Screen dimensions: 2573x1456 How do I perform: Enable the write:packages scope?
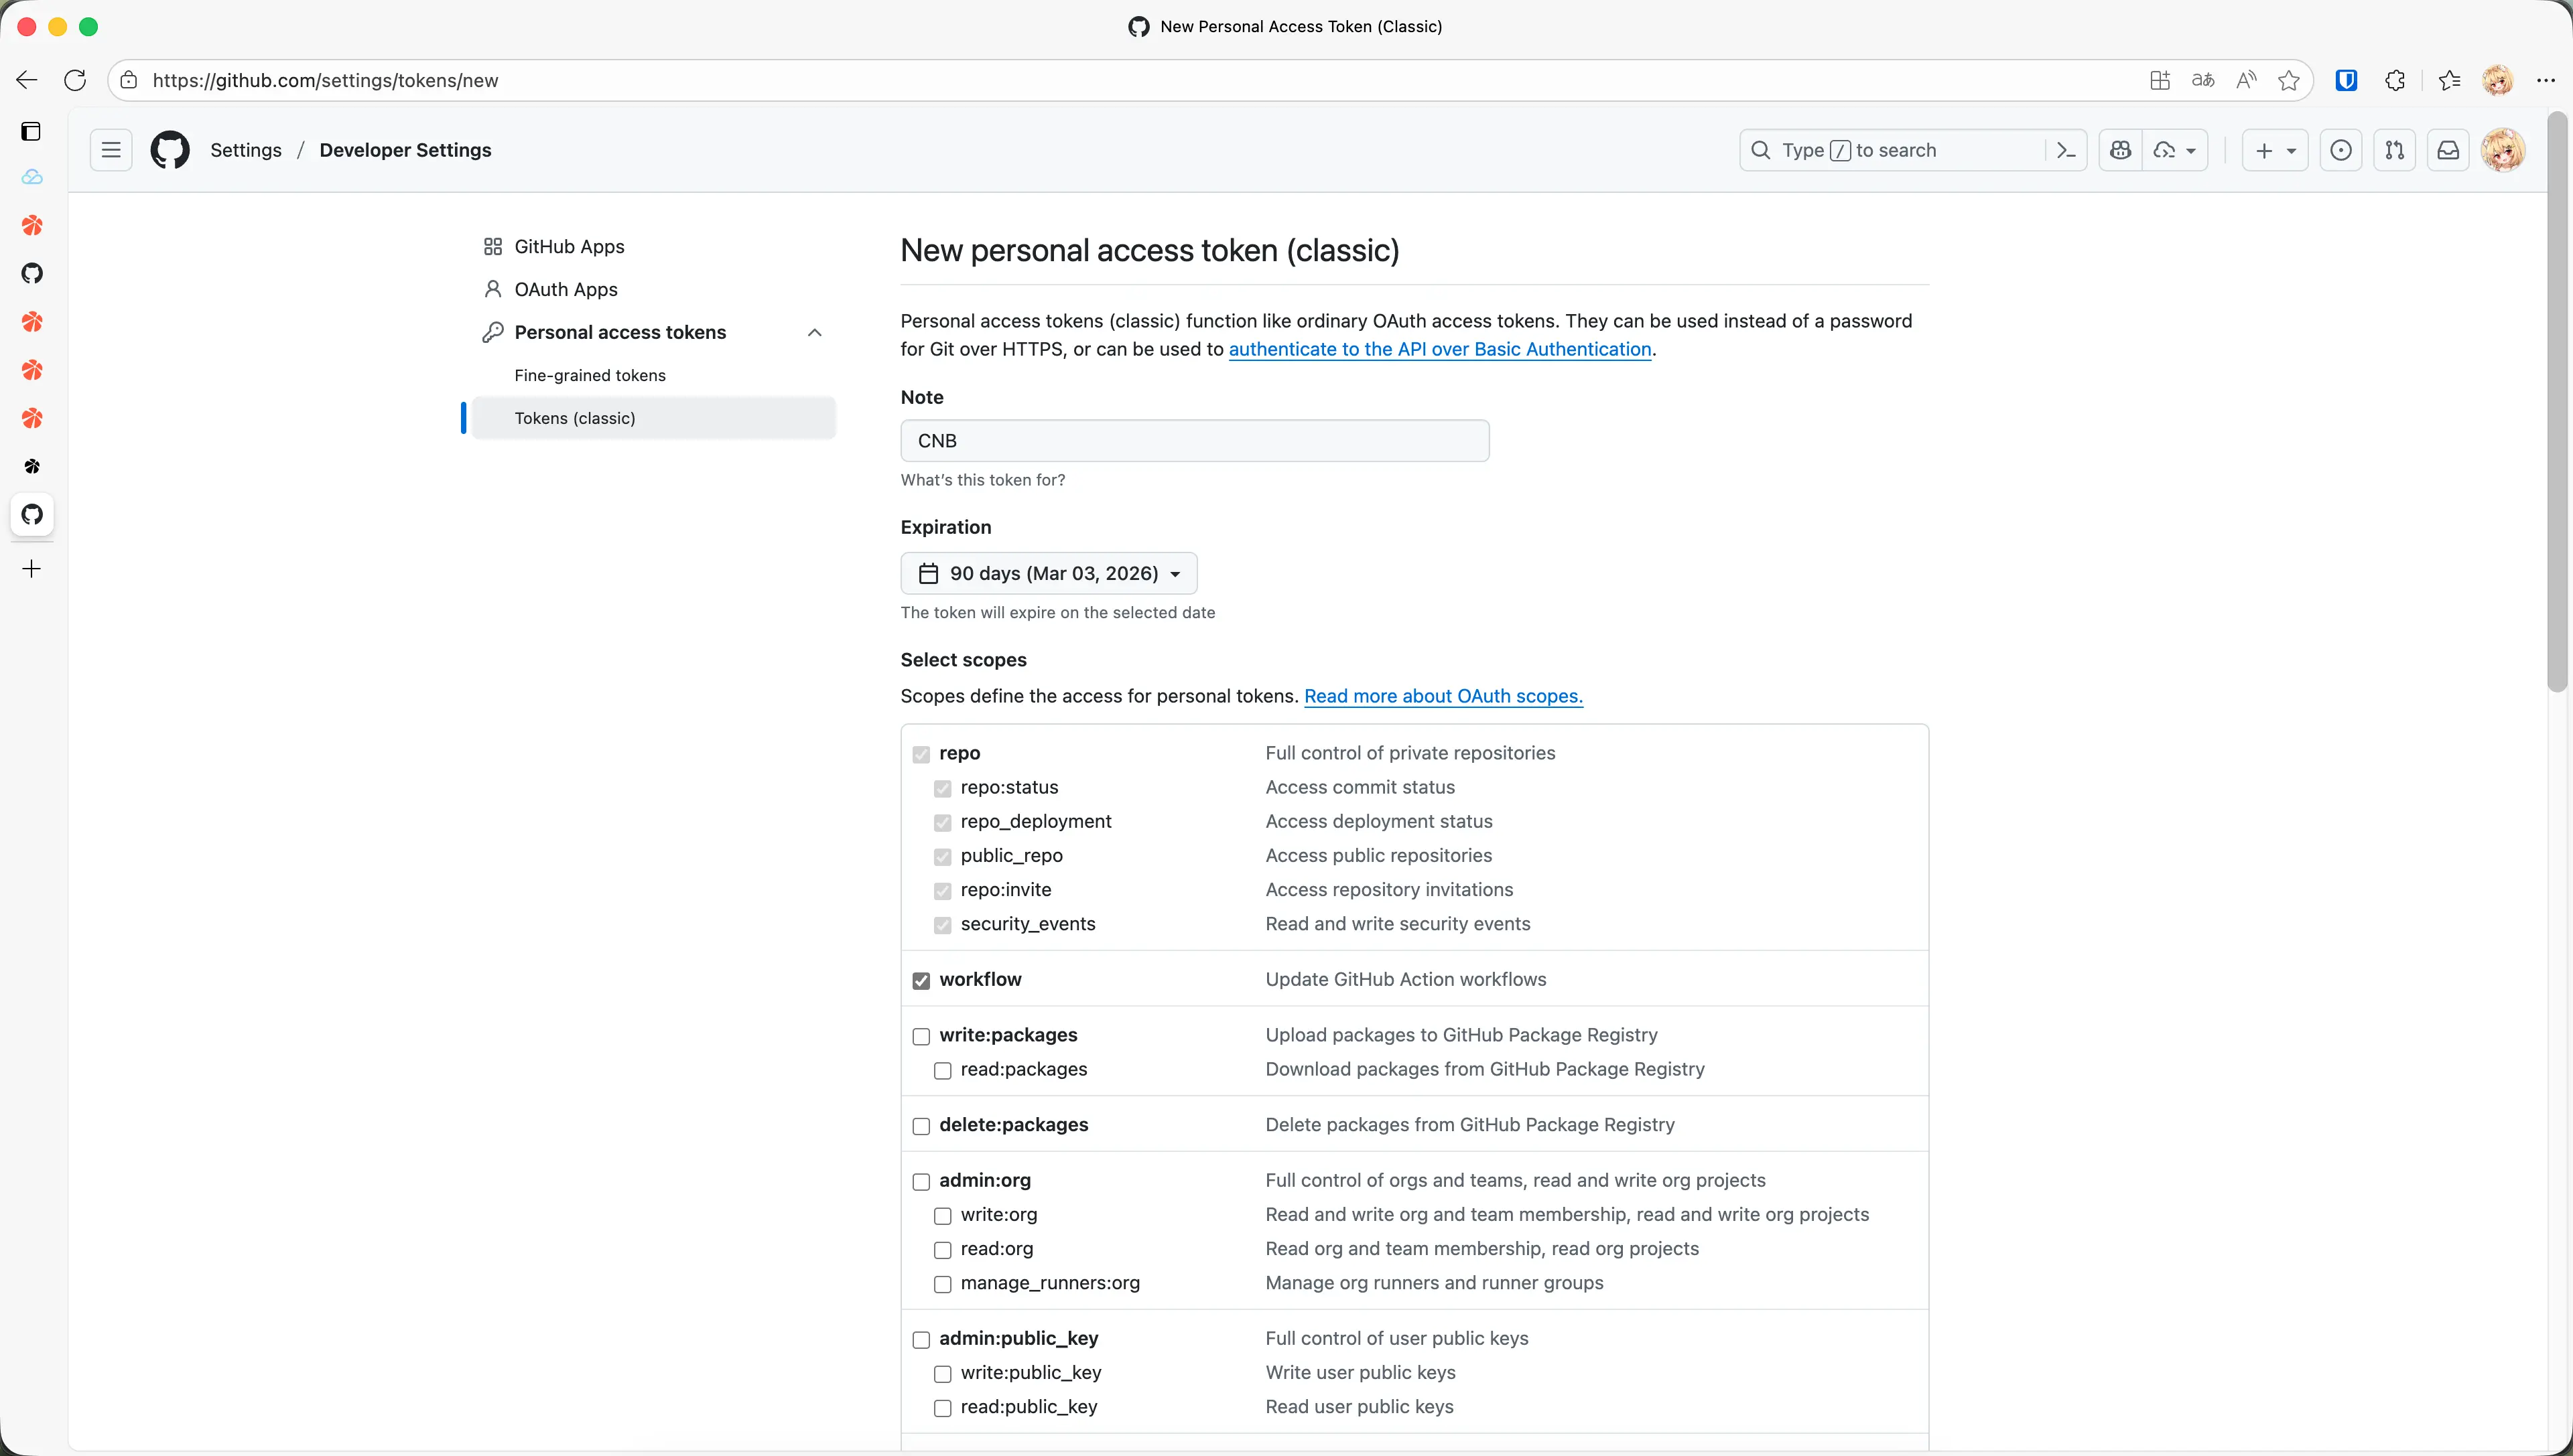(921, 1036)
